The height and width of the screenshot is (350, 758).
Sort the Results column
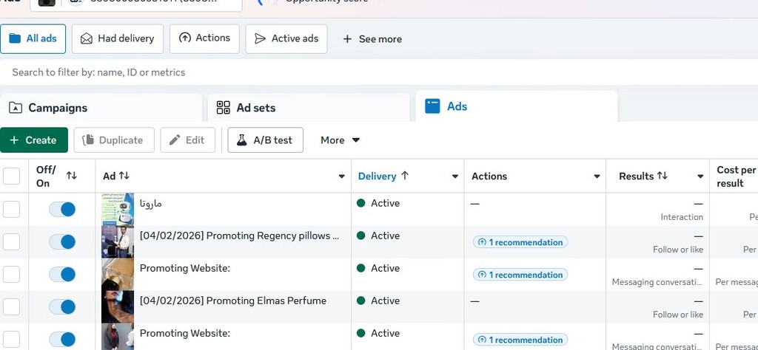[662, 176]
